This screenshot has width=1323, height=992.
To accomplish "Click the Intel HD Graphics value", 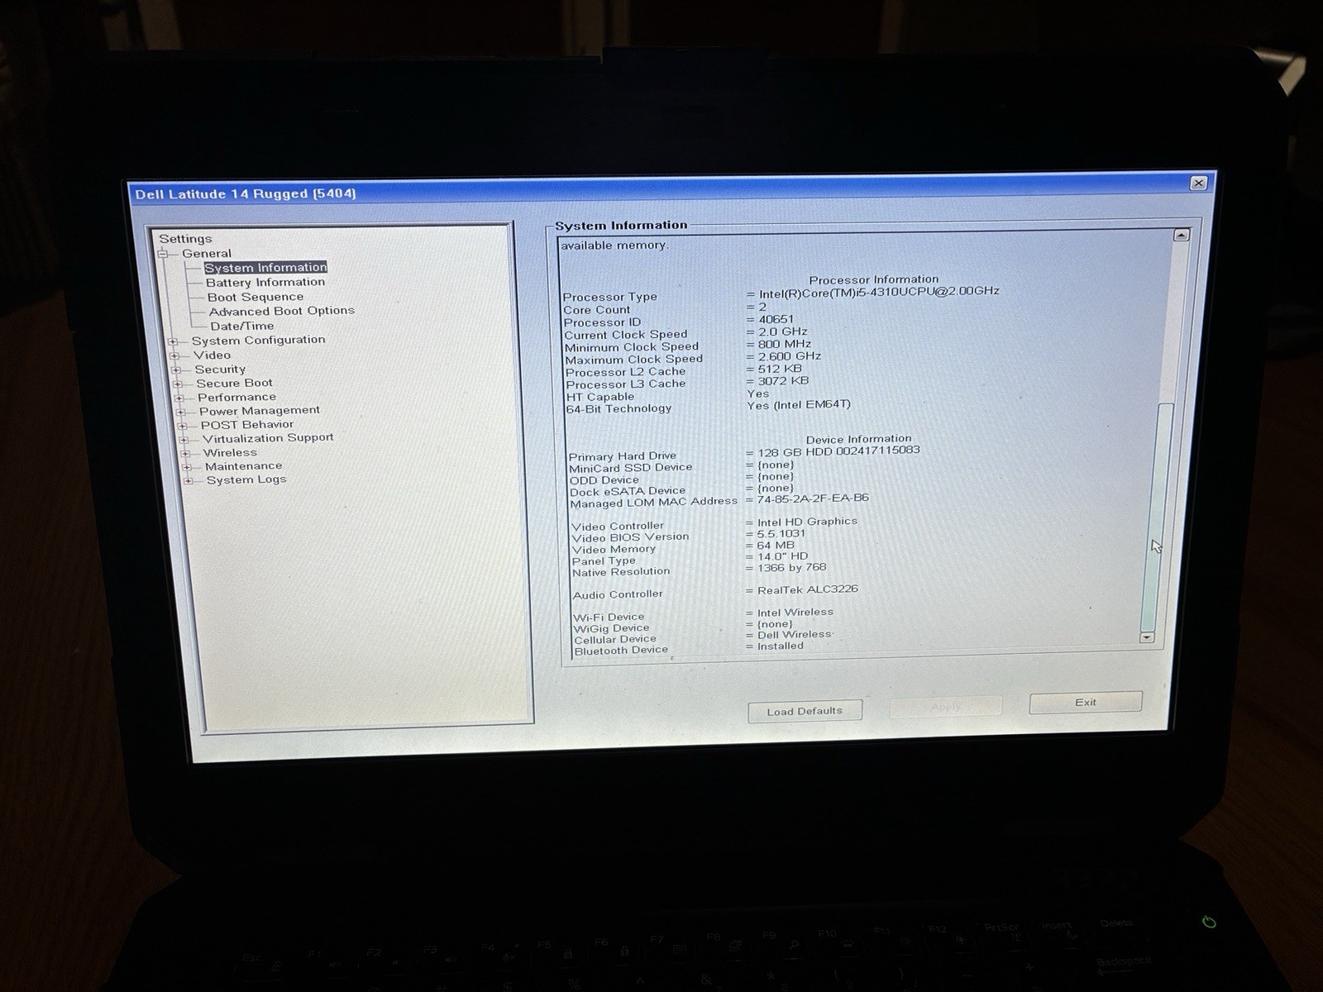I will (x=808, y=522).
